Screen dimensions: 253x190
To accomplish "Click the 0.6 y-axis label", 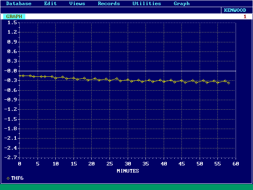I will (12, 51).
